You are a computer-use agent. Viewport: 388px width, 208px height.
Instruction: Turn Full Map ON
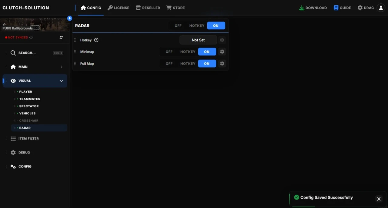207,64
